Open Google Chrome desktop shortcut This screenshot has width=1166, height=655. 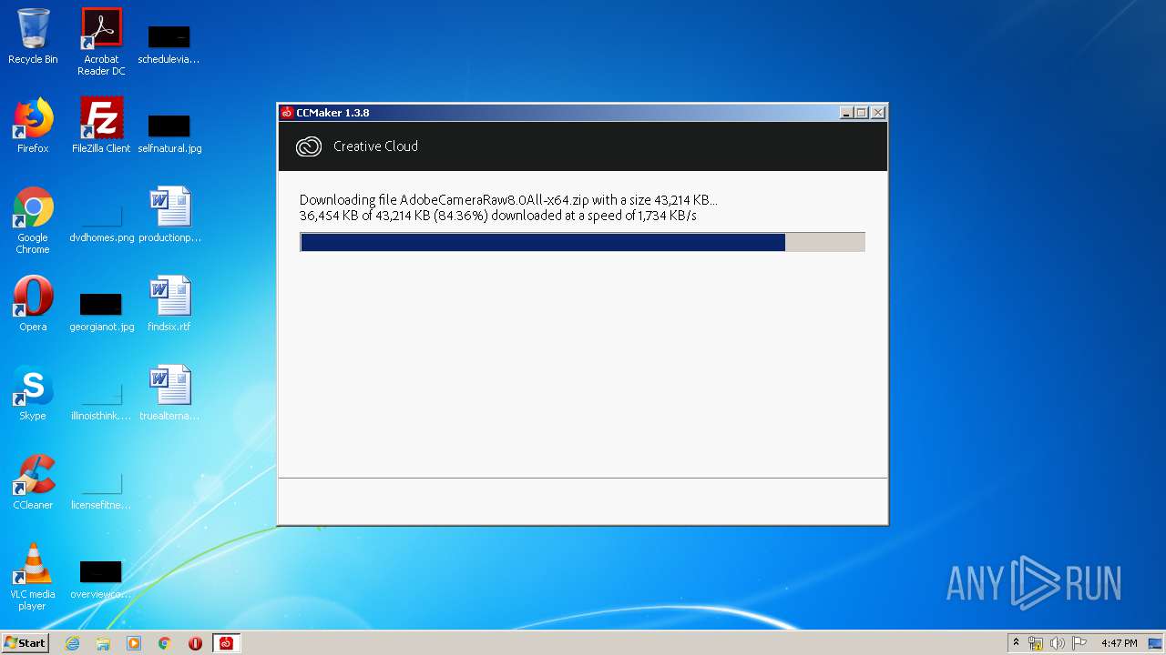pos(33,220)
